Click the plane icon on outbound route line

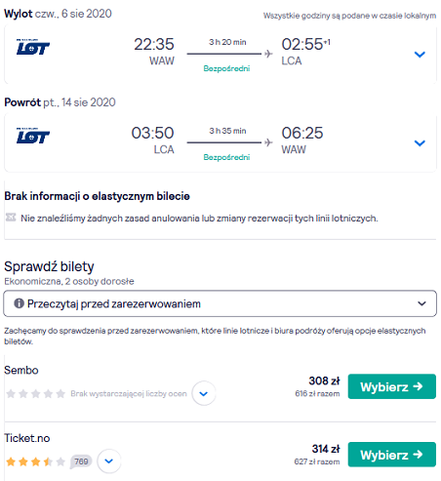click(x=268, y=54)
